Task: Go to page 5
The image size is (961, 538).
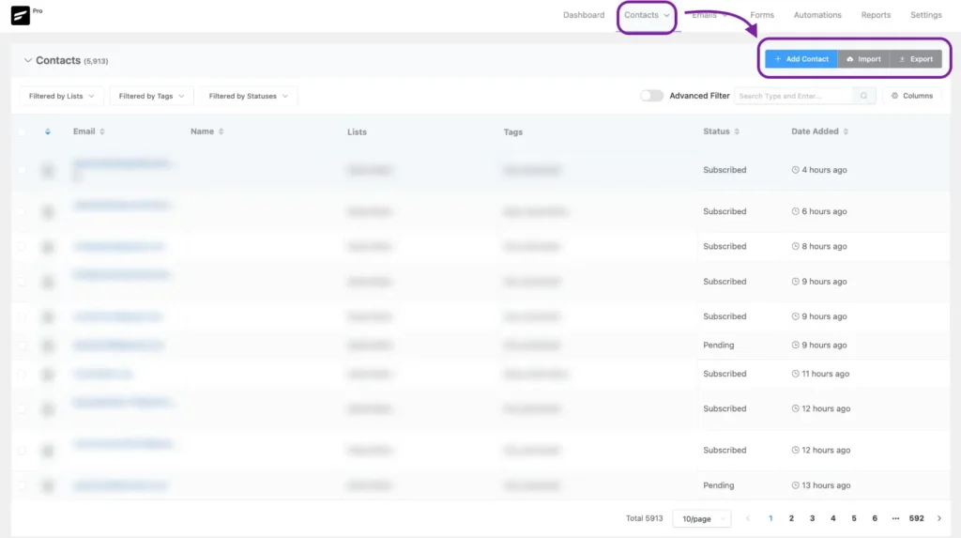Action: click(854, 518)
